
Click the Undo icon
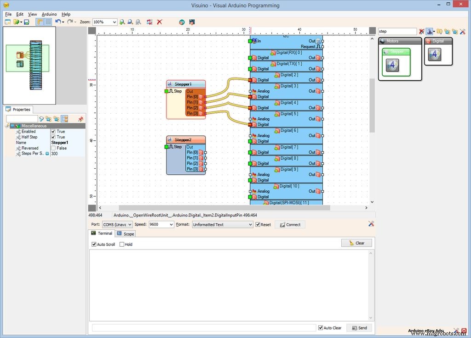click(x=57, y=22)
